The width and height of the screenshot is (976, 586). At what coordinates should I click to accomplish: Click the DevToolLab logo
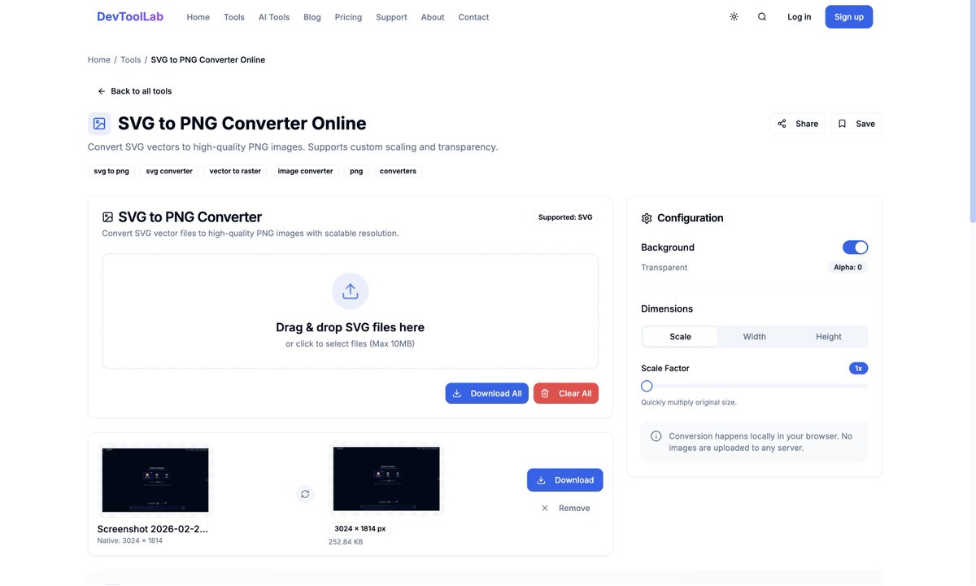pyautogui.click(x=130, y=16)
